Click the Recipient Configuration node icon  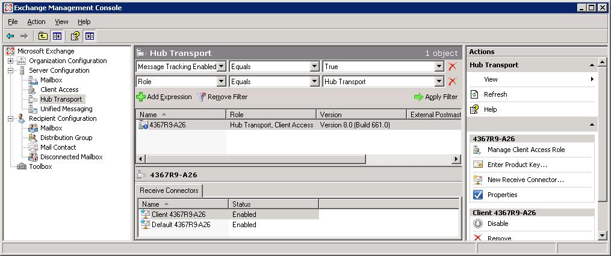tap(22, 118)
